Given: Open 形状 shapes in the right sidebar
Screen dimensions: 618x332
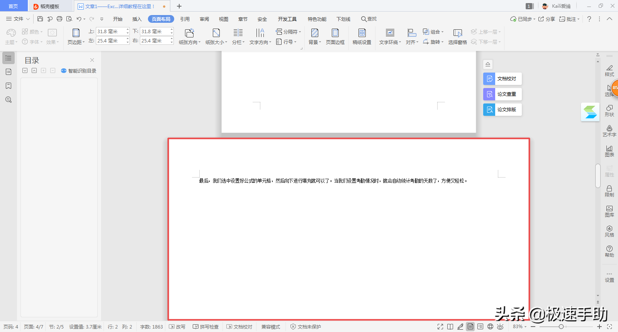Looking at the screenshot, I should 610,111.
